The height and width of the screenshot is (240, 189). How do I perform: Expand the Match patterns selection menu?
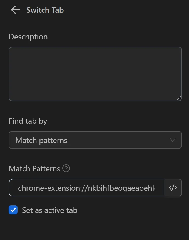95,140
